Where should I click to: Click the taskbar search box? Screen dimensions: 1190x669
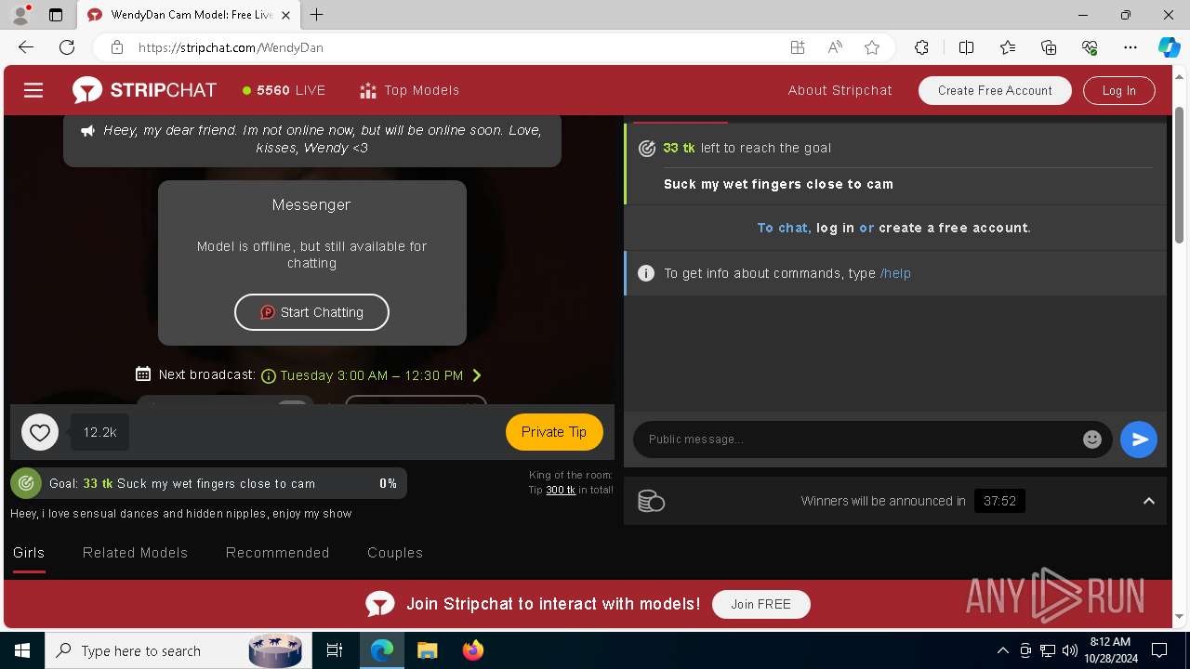[177, 650]
